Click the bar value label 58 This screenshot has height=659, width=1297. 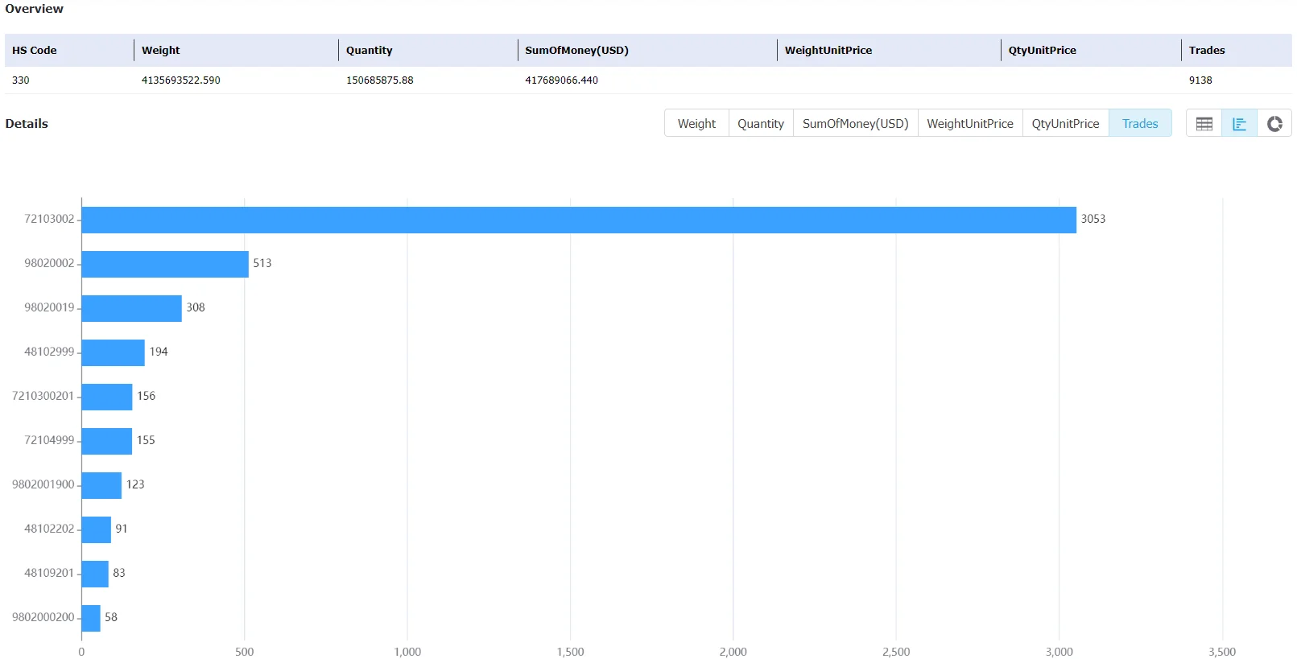111,617
